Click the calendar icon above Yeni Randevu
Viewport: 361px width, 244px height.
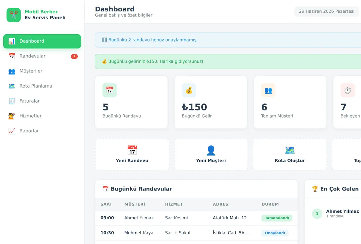(x=132, y=150)
